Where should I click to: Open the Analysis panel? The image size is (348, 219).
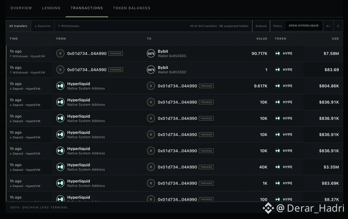pyautogui.click(x=261, y=26)
